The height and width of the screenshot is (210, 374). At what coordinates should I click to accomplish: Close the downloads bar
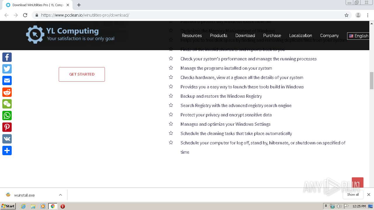[x=369, y=195]
